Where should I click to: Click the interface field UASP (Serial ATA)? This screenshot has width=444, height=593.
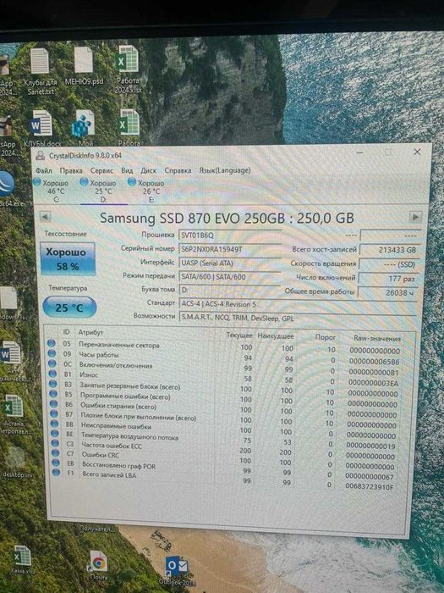(x=229, y=263)
